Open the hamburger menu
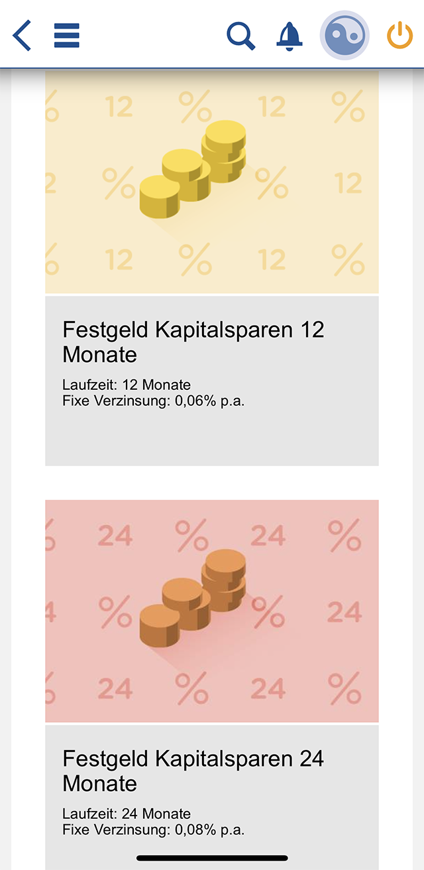Screen dimensions: 424x870 pyautogui.click(x=66, y=35)
